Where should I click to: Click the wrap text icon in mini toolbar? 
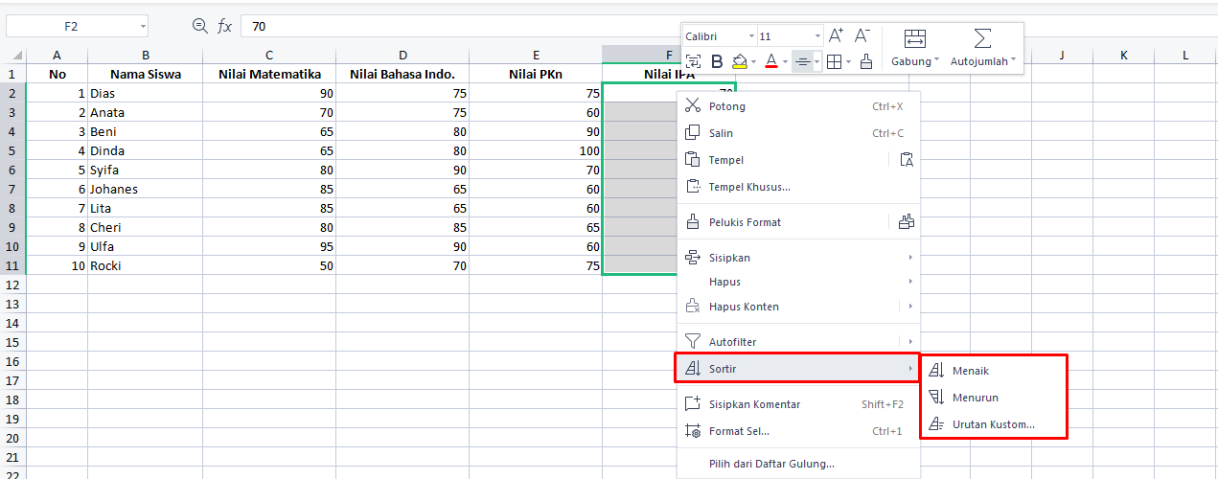693,62
